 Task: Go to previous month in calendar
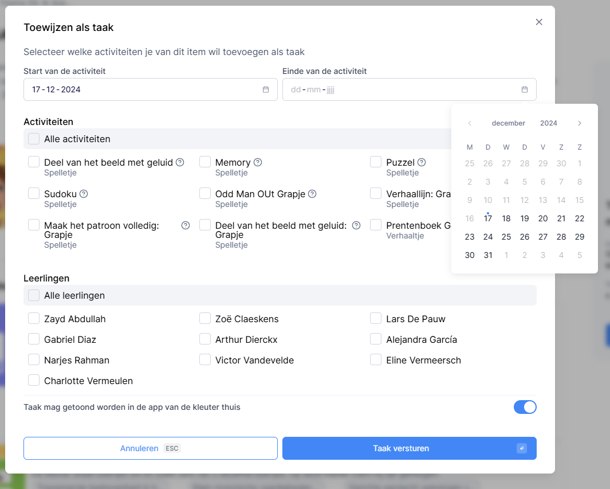coord(470,123)
